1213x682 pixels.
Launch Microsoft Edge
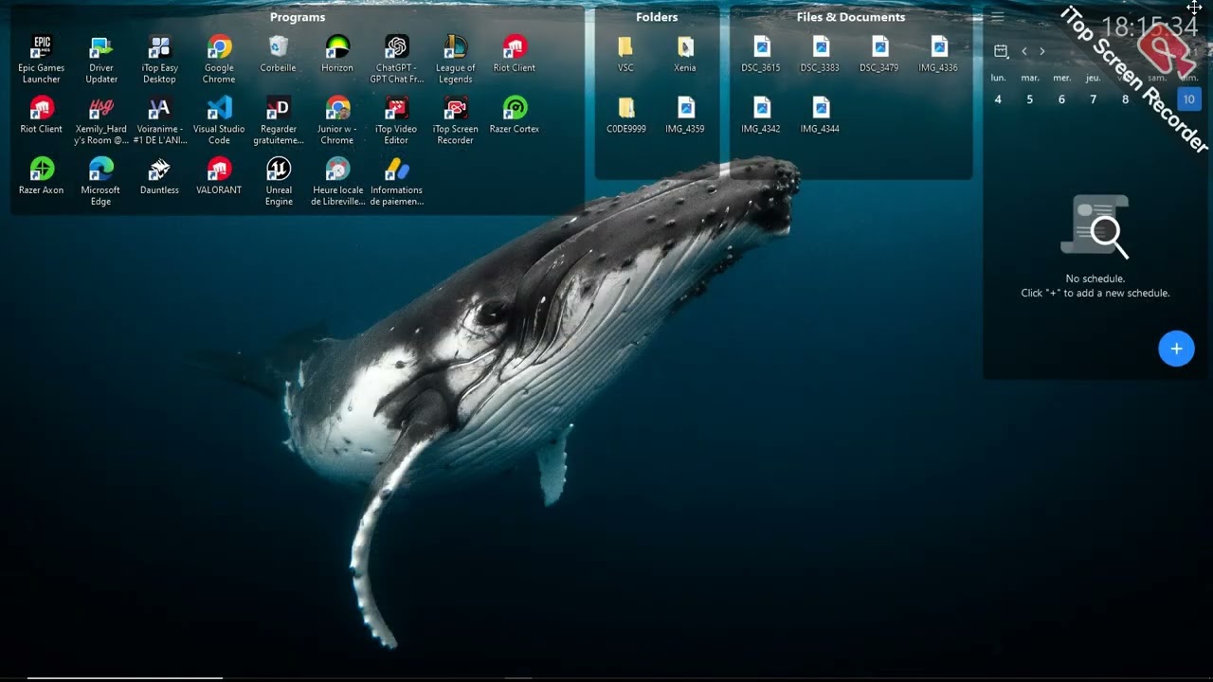point(100,182)
